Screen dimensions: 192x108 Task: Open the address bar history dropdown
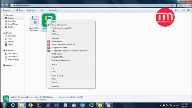171,5
